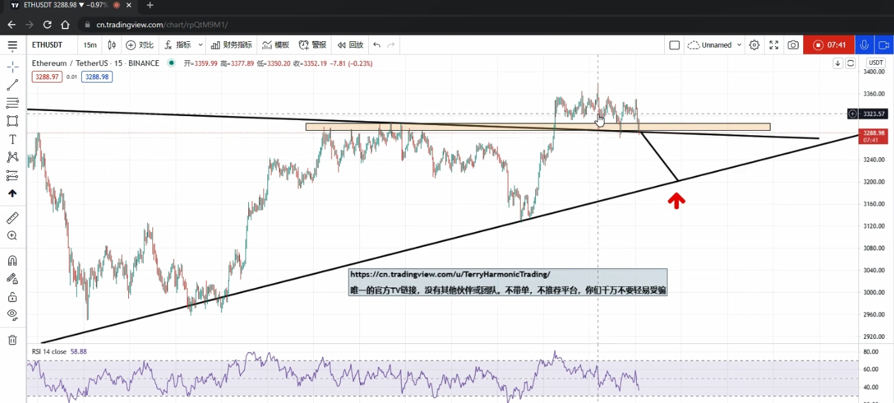The image size is (894, 403).
Task: Select the text annotation tool
Action: (x=13, y=139)
